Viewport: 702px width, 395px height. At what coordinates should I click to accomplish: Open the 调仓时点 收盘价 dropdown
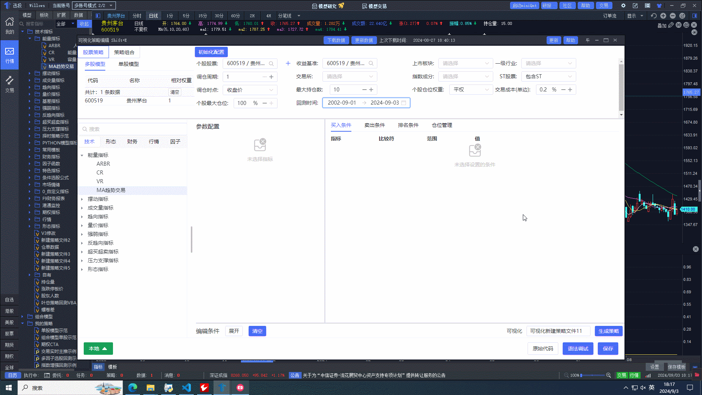250,90
